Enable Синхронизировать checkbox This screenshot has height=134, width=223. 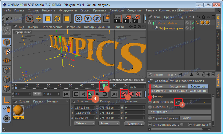[182, 125]
